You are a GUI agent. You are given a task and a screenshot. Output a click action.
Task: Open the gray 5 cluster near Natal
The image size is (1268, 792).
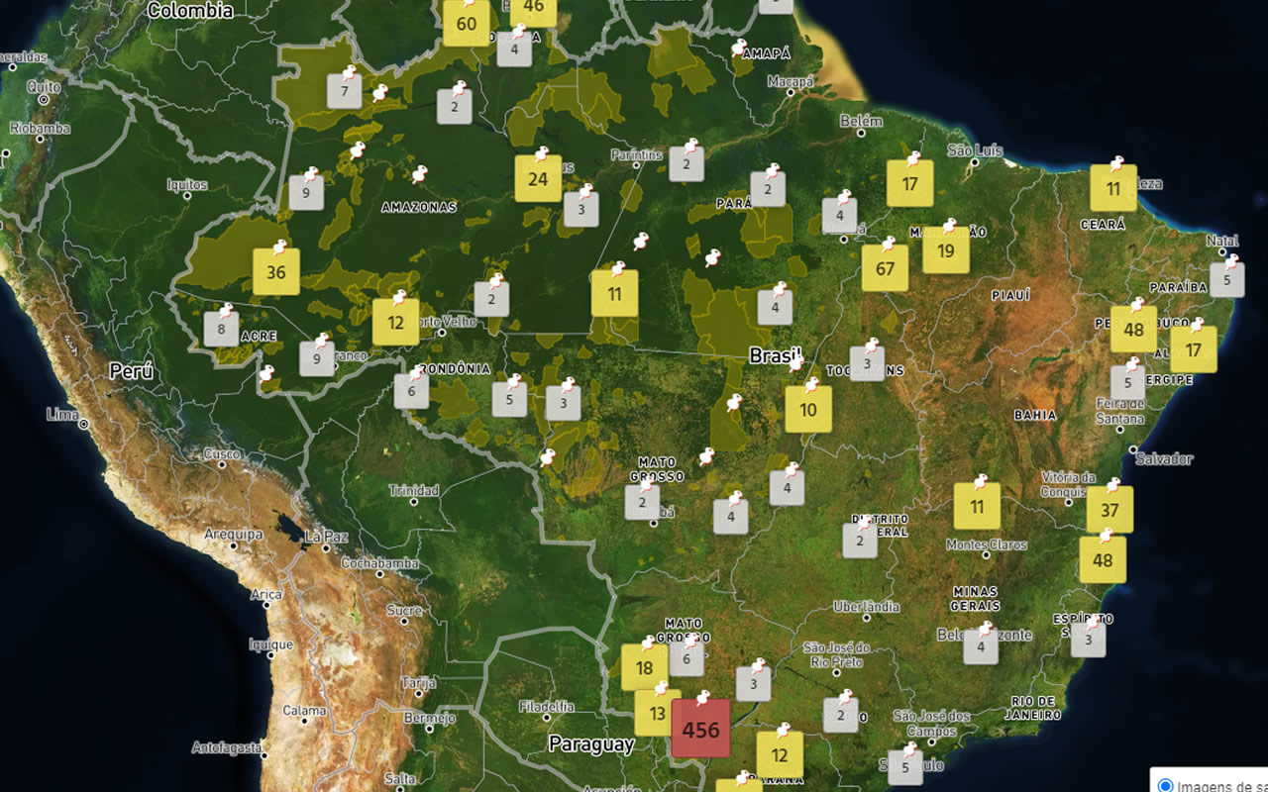point(1227,280)
